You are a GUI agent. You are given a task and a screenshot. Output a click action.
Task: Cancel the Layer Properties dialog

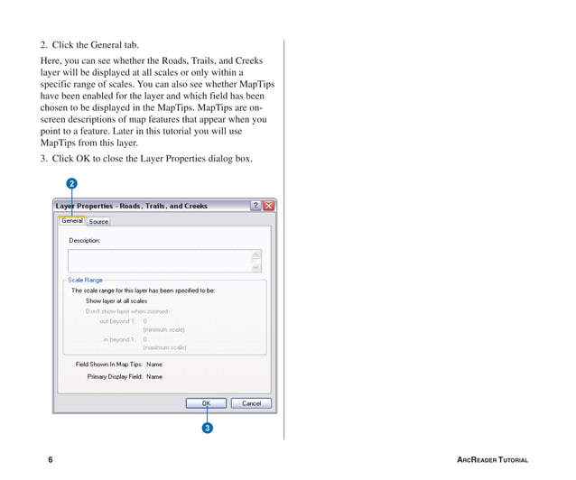coord(251,403)
